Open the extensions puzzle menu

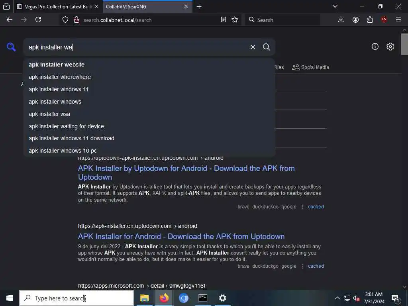point(370,20)
